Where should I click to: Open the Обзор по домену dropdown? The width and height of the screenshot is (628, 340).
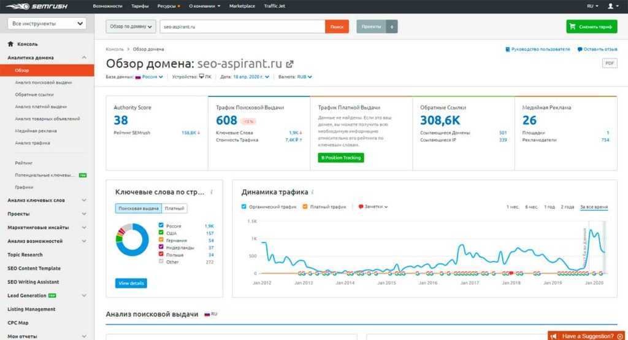coord(131,26)
